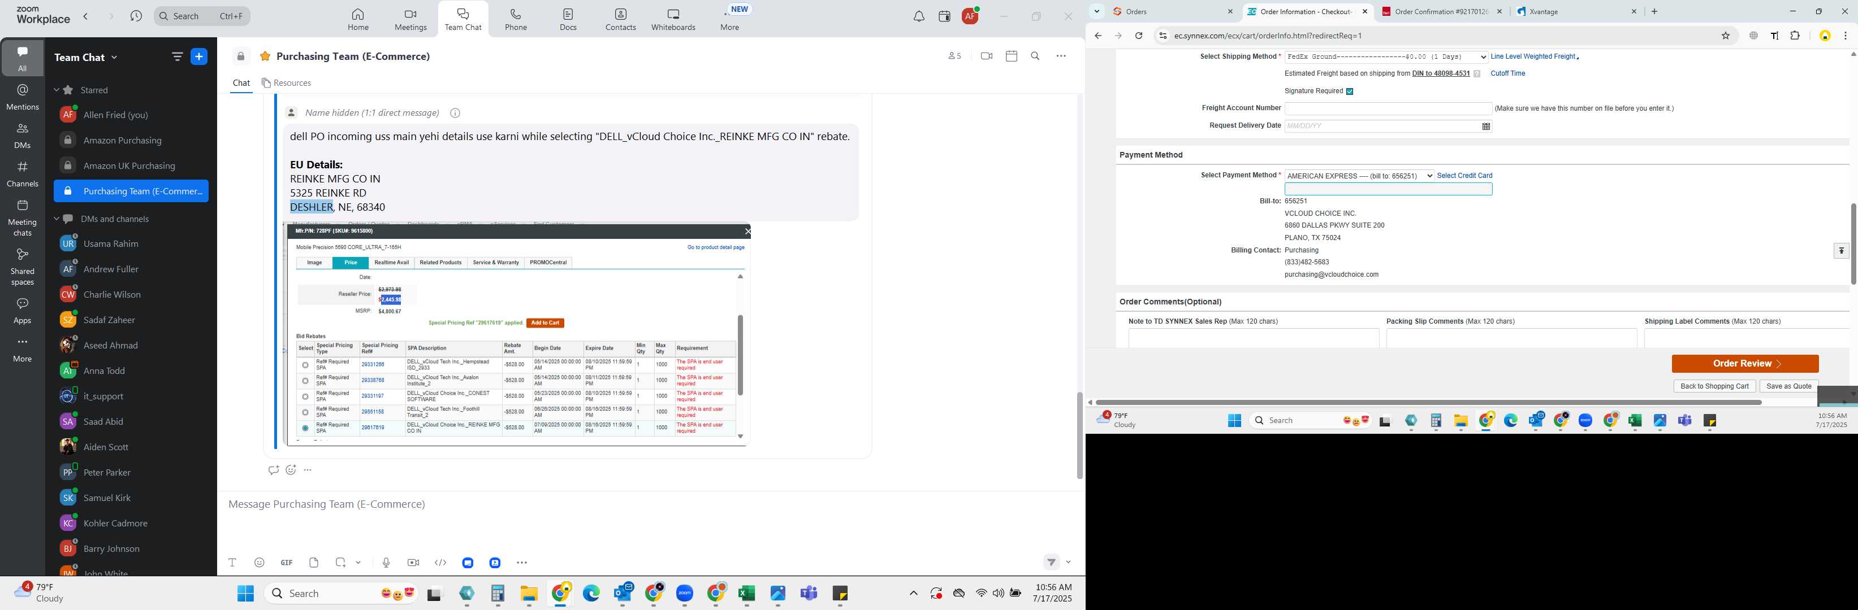
Task: Click the Order Review button
Action: (x=1745, y=364)
